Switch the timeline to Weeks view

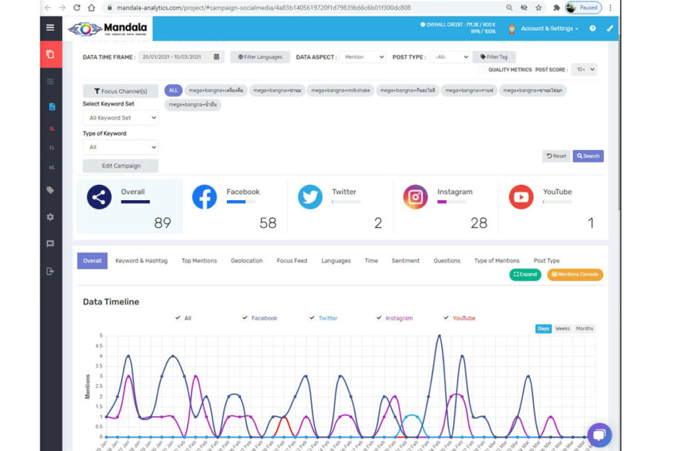point(562,329)
